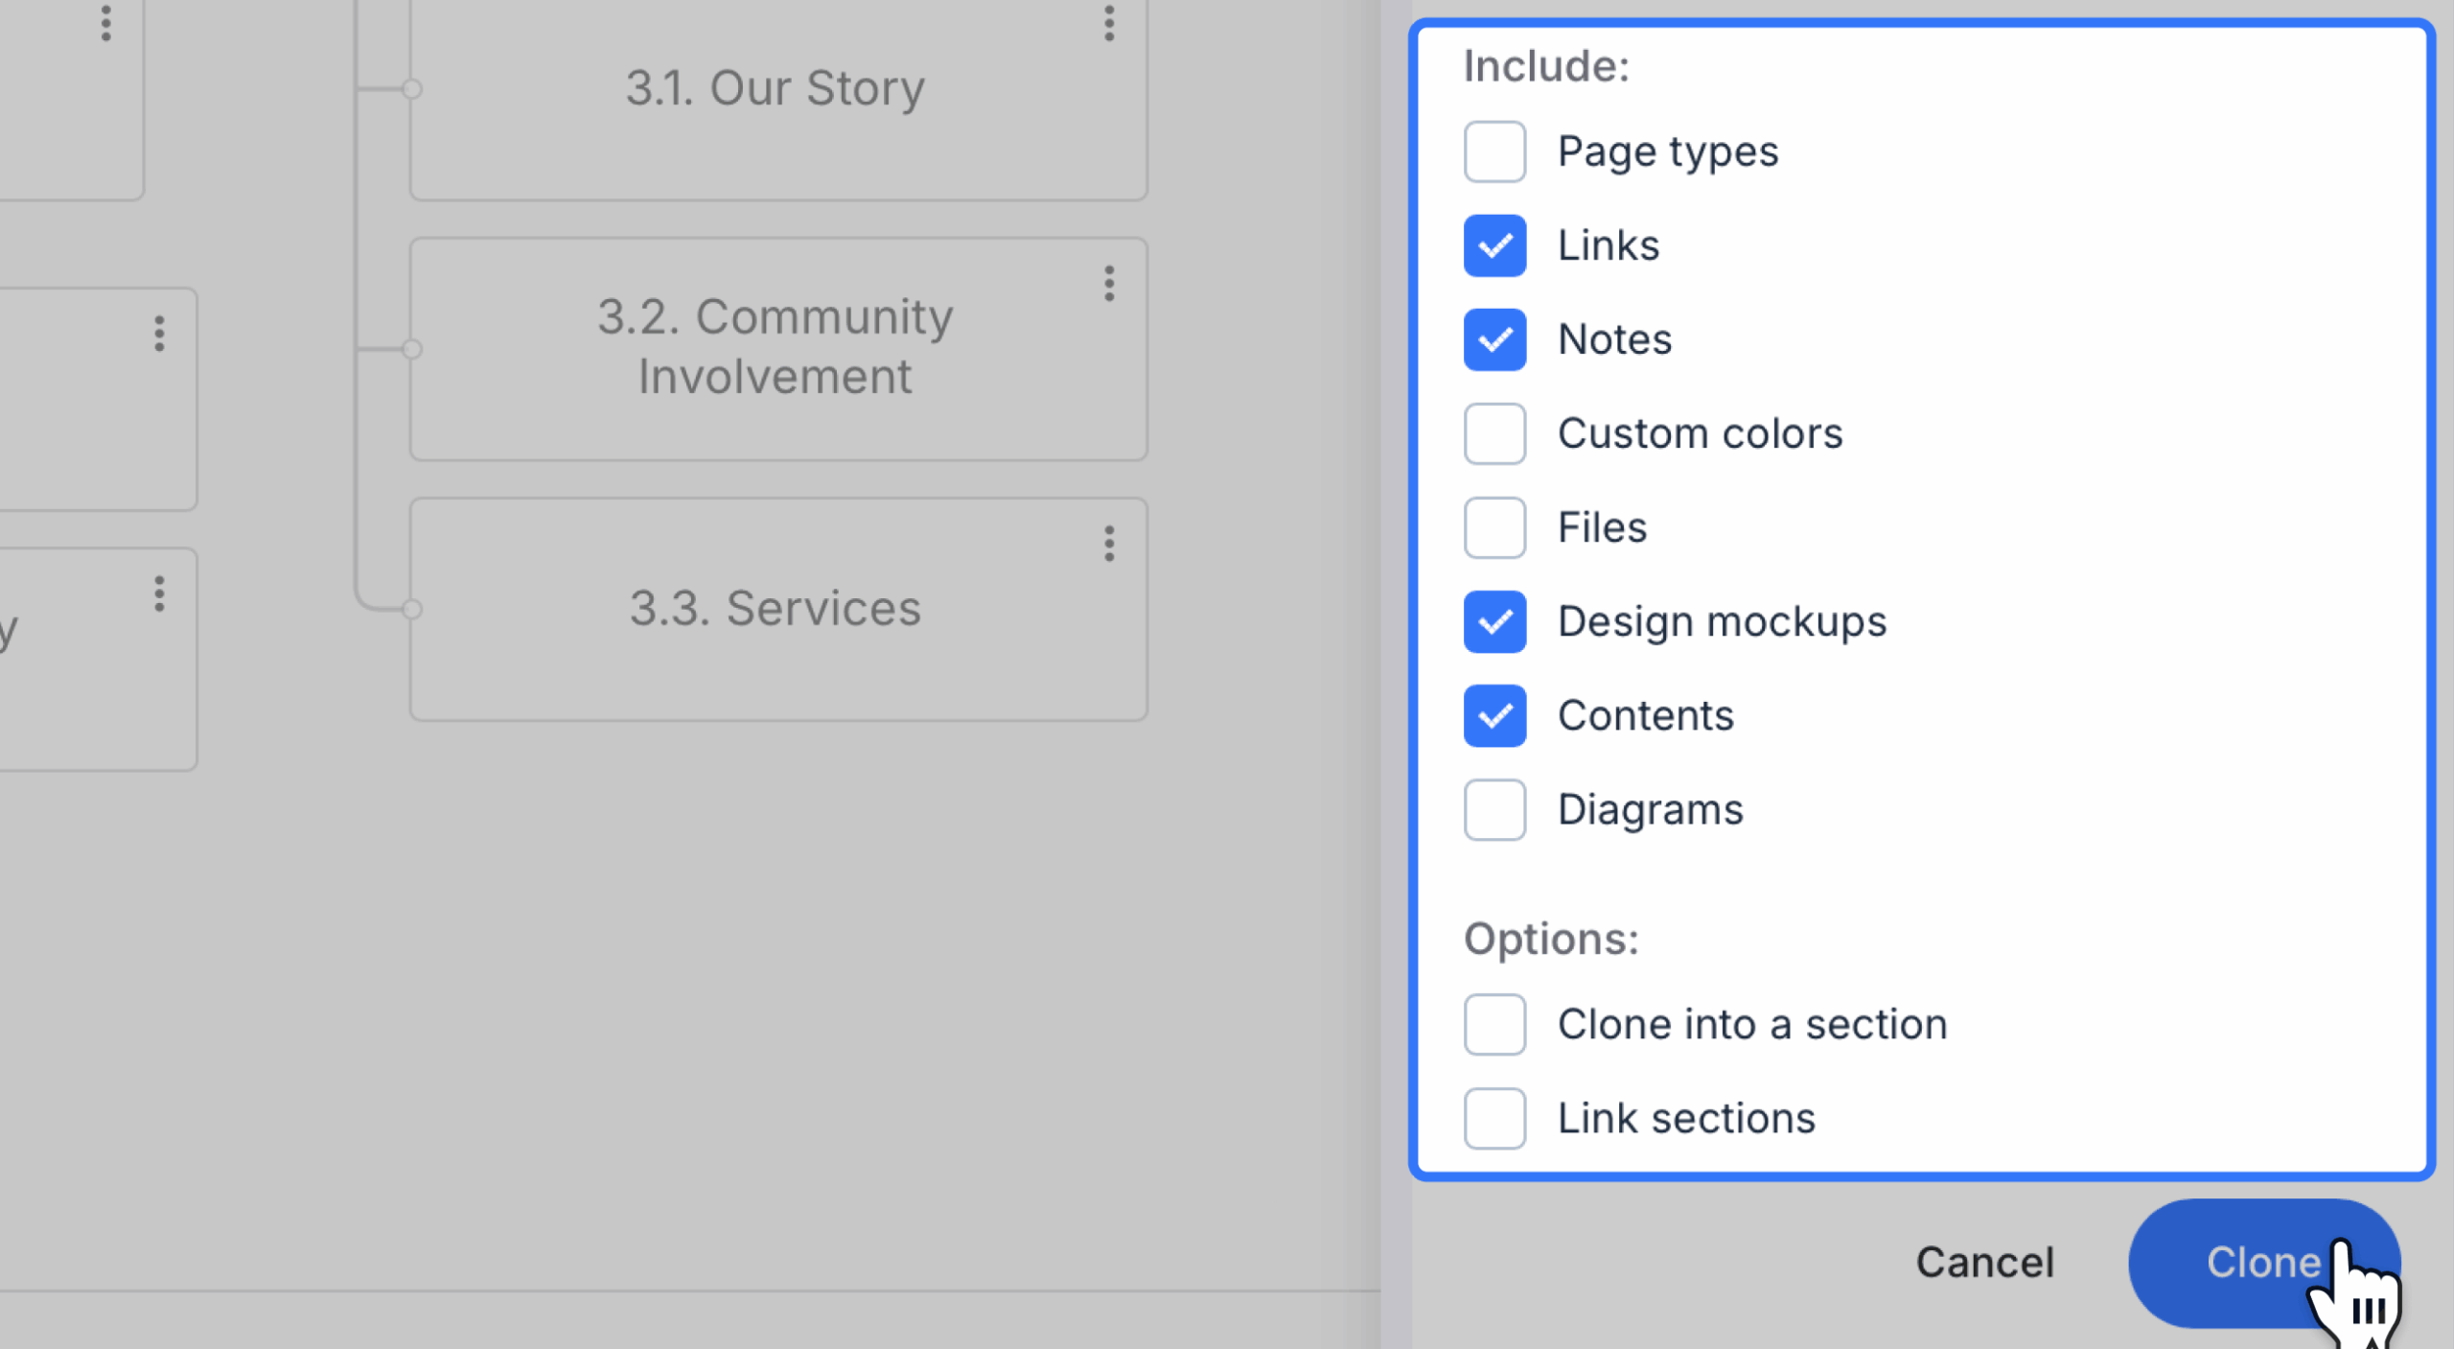Screen dimensions: 2454x1349
Task: Click the Link sections label text
Action: pos(1686,1118)
